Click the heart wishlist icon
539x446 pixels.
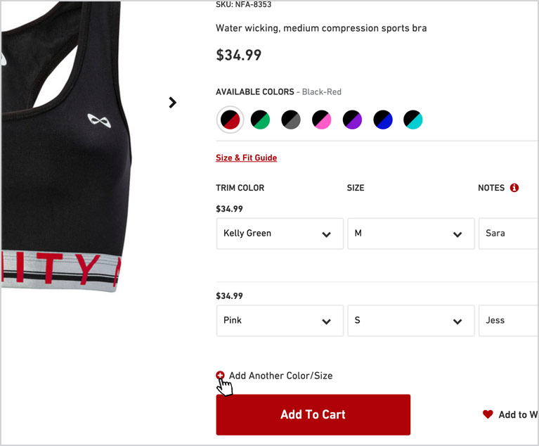[488, 414]
